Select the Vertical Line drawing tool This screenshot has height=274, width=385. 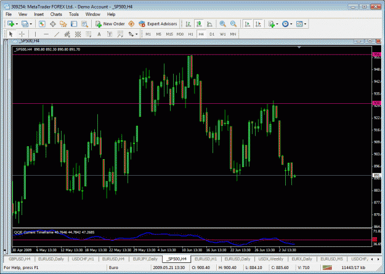(35, 34)
